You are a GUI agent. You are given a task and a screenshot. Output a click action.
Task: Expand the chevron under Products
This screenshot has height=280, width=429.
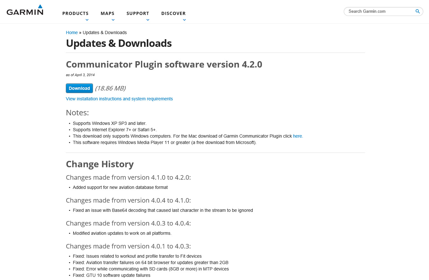coord(87,20)
